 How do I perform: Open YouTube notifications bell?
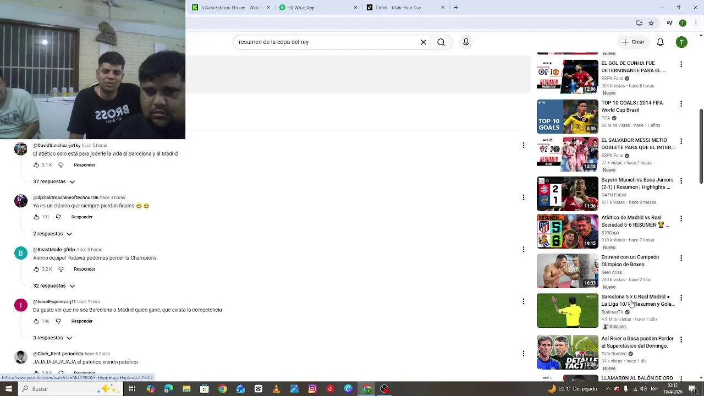click(661, 42)
